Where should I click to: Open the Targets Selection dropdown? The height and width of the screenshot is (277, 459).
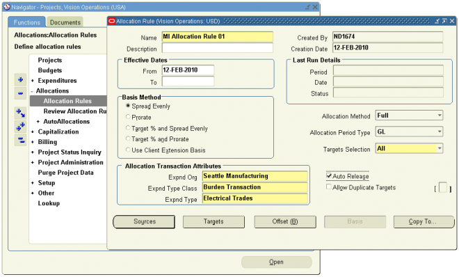click(x=440, y=148)
